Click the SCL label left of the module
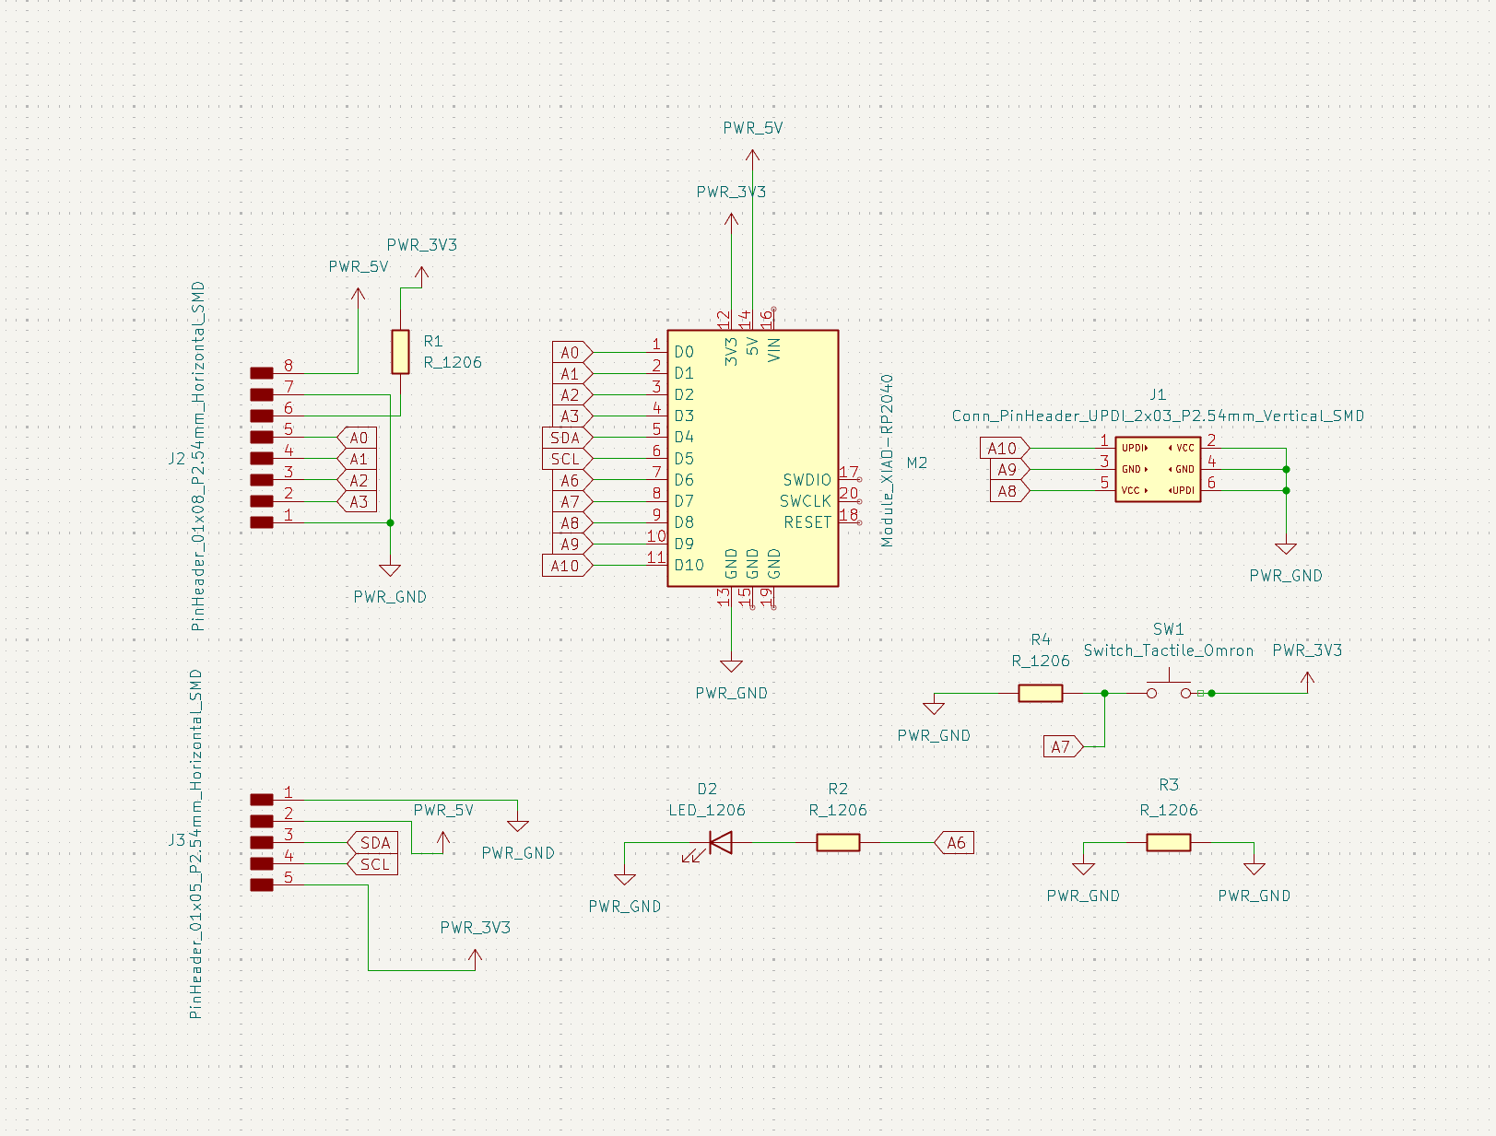1496x1136 pixels. (x=566, y=459)
